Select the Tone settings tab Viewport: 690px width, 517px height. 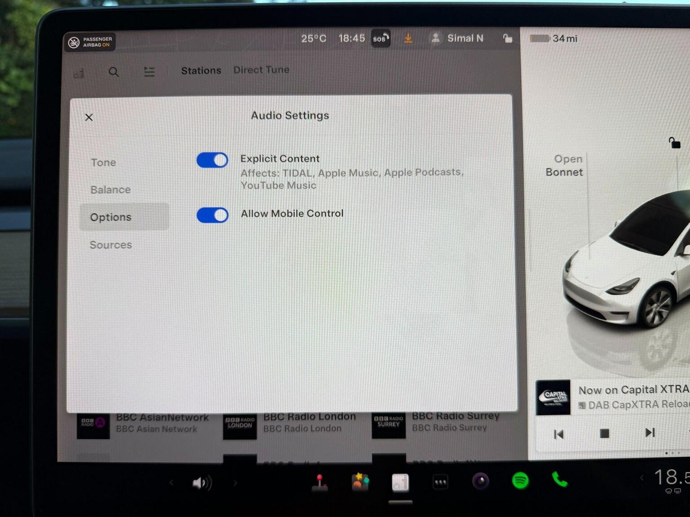(103, 162)
